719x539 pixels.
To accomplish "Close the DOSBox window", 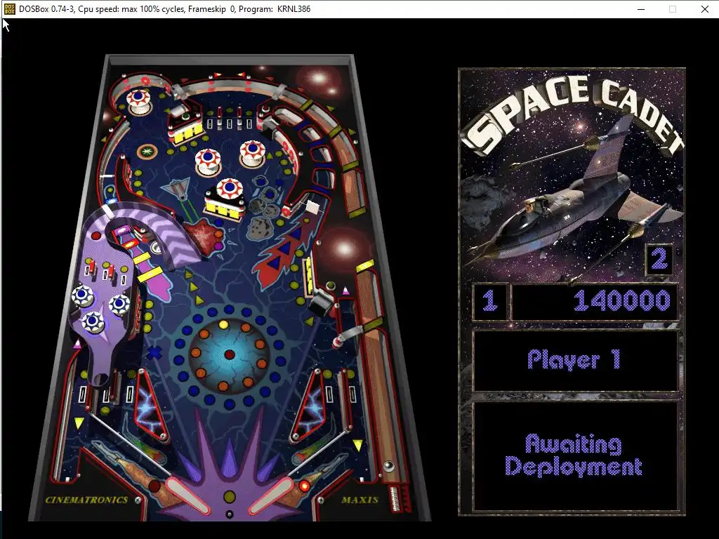I will click(x=705, y=8).
